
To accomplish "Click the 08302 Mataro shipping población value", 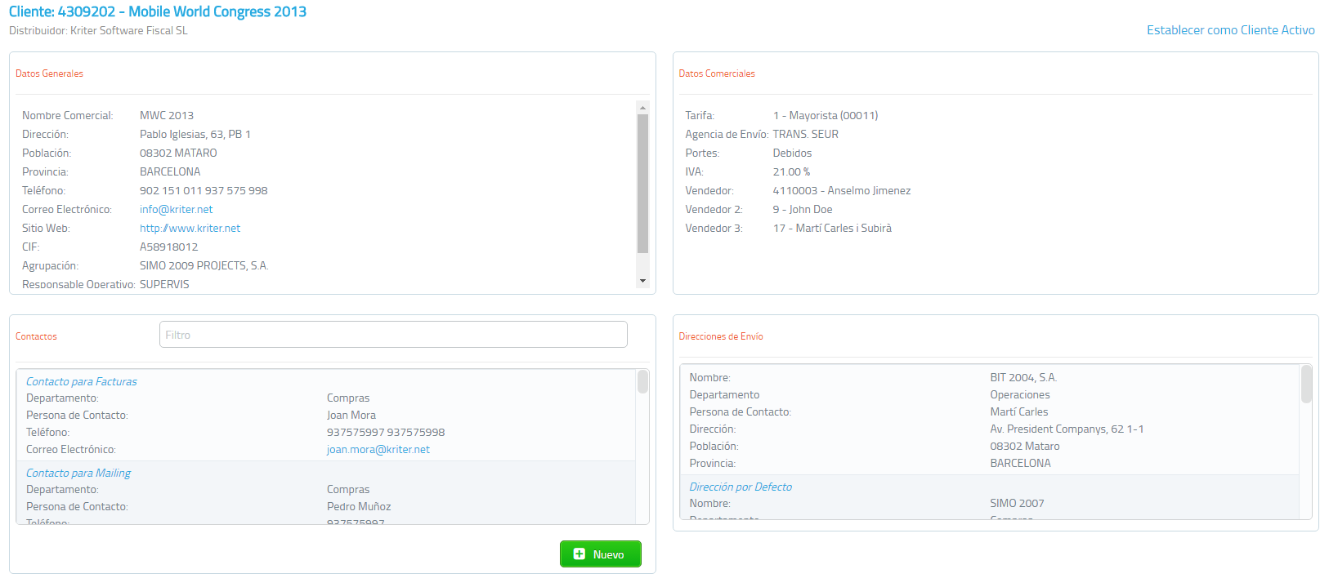I will coord(1025,447).
